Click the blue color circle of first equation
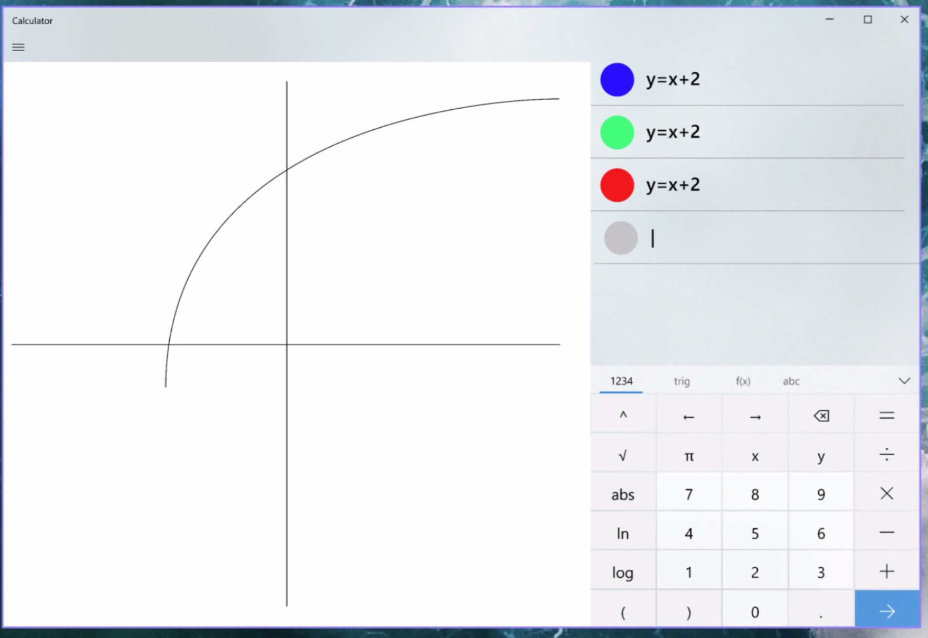 [617, 80]
